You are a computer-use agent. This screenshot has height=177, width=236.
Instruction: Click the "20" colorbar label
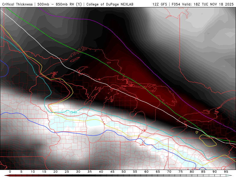[x=55, y=172]
